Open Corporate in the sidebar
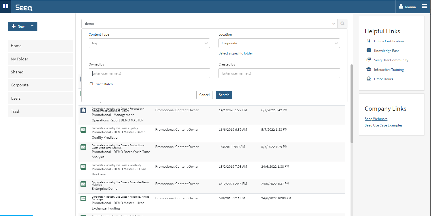Image resolution: width=431 pixels, height=216 pixels. (x=41, y=85)
